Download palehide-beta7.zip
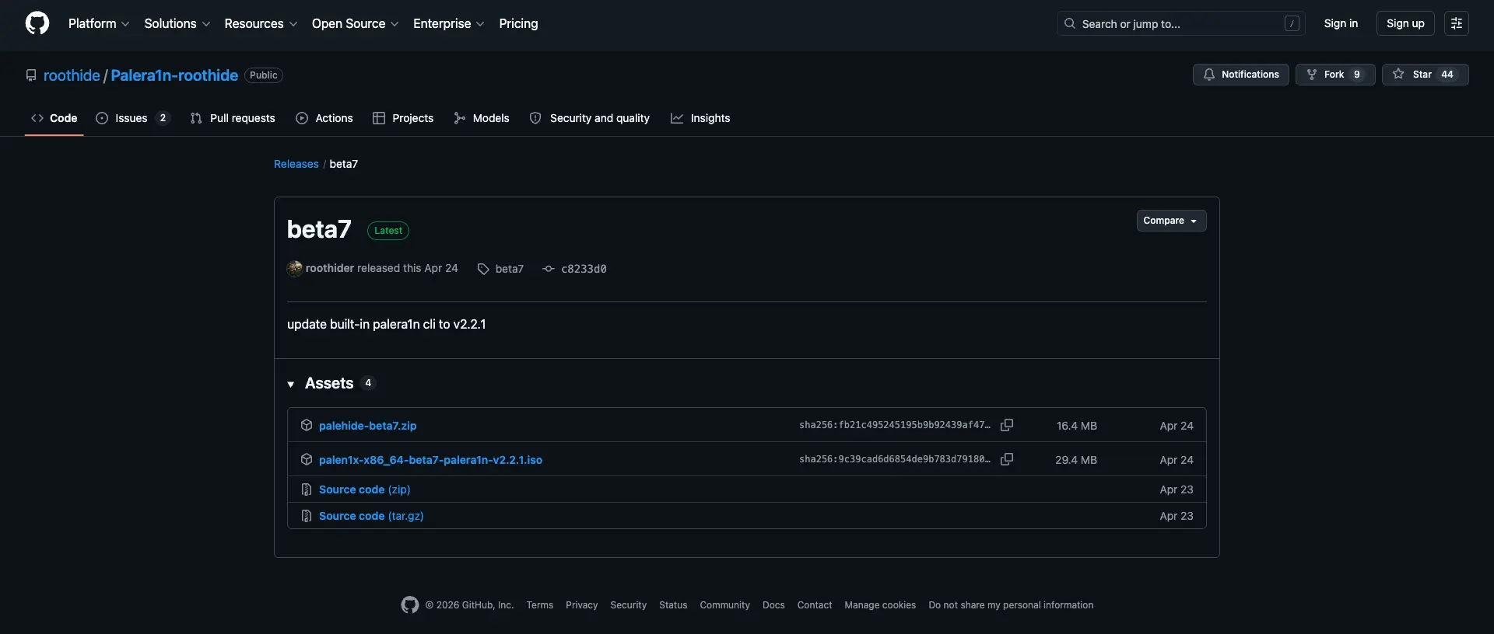Image resolution: width=1494 pixels, height=634 pixels. tap(367, 426)
